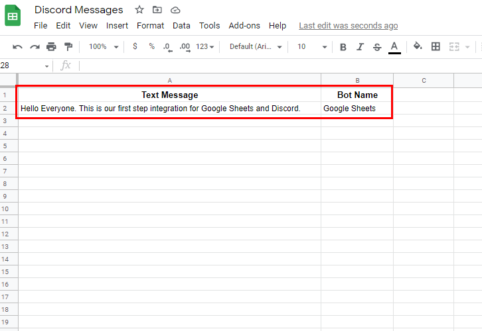The width and height of the screenshot is (482, 331).
Task: Star the Discord Messages document
Action: coord(139,10)
